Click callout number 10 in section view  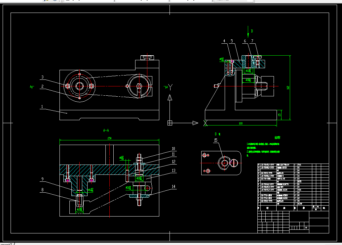[173, 149]
